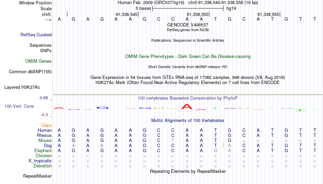
Task: Click the orange insertion tick in Dog row
Action: pyautogui.click(x=223, y=145)
